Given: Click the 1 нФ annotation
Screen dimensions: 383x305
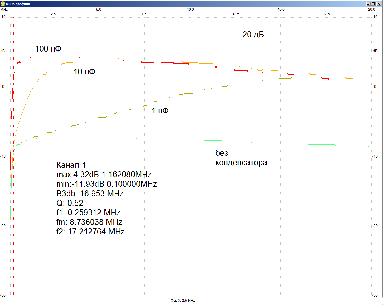Looking at the screenshot, I should point(160,111).
